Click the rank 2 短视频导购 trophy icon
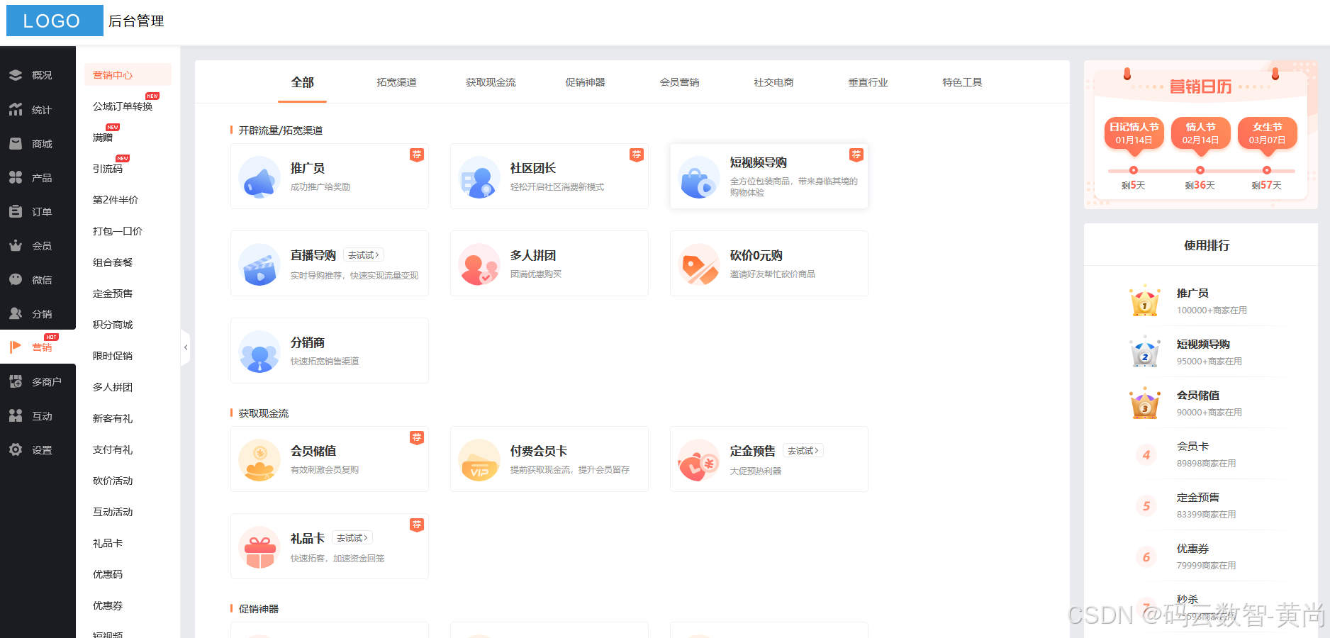 pyautogui.click(x=1145, y=352)
